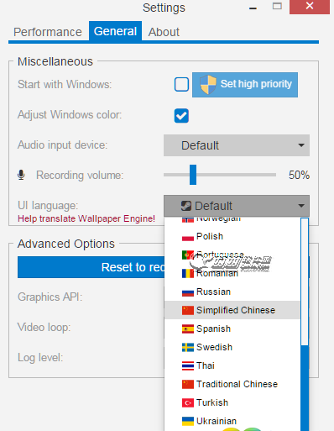Click the microphone icon beside Recording volume
Viewport: 334px width, 431px height.
21,175
